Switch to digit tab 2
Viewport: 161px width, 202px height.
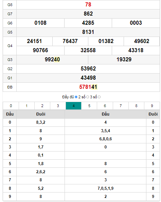tap(42, 106)
